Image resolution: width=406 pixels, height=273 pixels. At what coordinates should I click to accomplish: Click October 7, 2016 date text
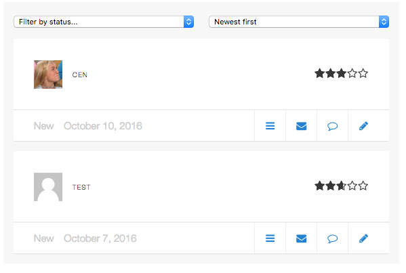(x=100, y=238)
